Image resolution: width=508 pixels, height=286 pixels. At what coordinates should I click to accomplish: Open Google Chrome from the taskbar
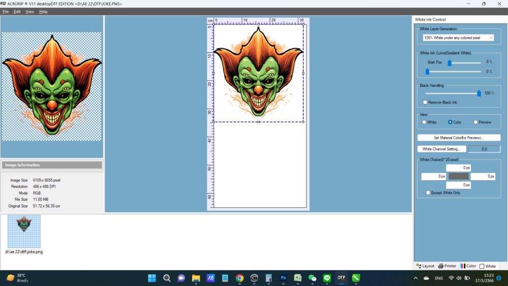click(240, 278)
